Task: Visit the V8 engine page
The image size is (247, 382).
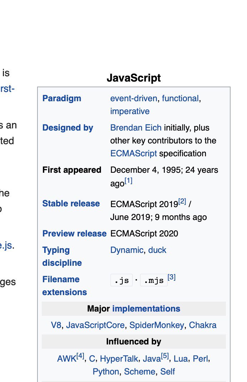Action: (x=56, y=325)
